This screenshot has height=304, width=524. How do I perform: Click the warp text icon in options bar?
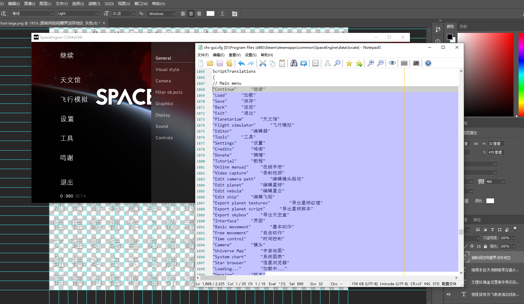[x=222, y=14]
